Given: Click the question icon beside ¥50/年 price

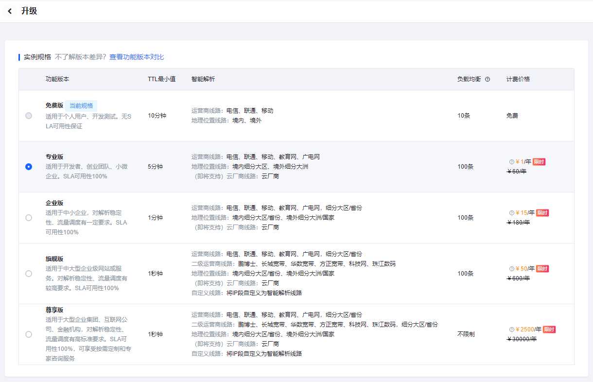Looking at the screenshot, I should coord(511,269).
